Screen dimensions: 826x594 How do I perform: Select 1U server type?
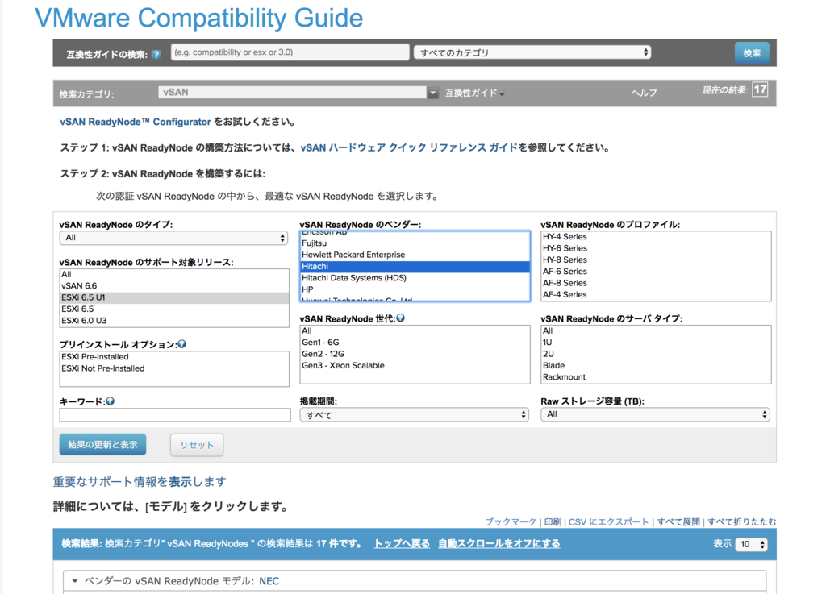coord(656,343)
